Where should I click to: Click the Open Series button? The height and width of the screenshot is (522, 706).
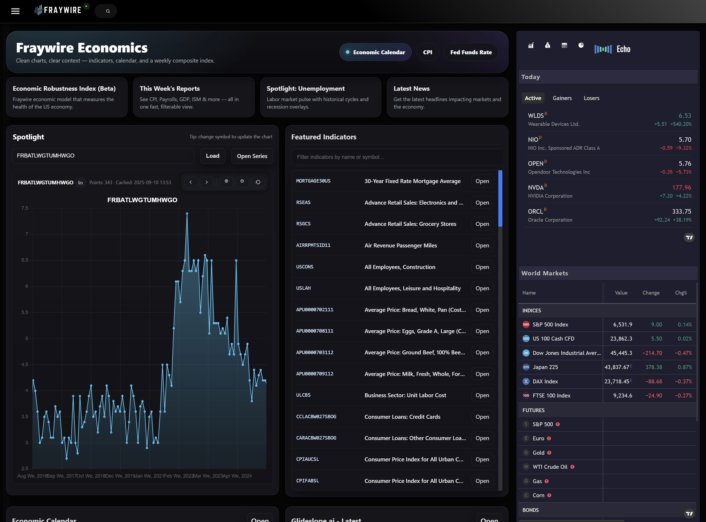252,156
